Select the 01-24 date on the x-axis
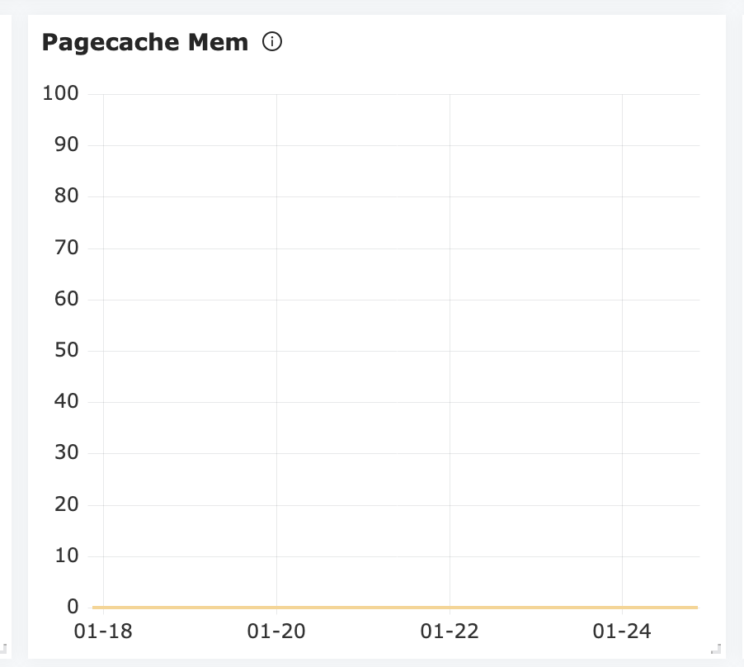 click(x=622, y=632)
